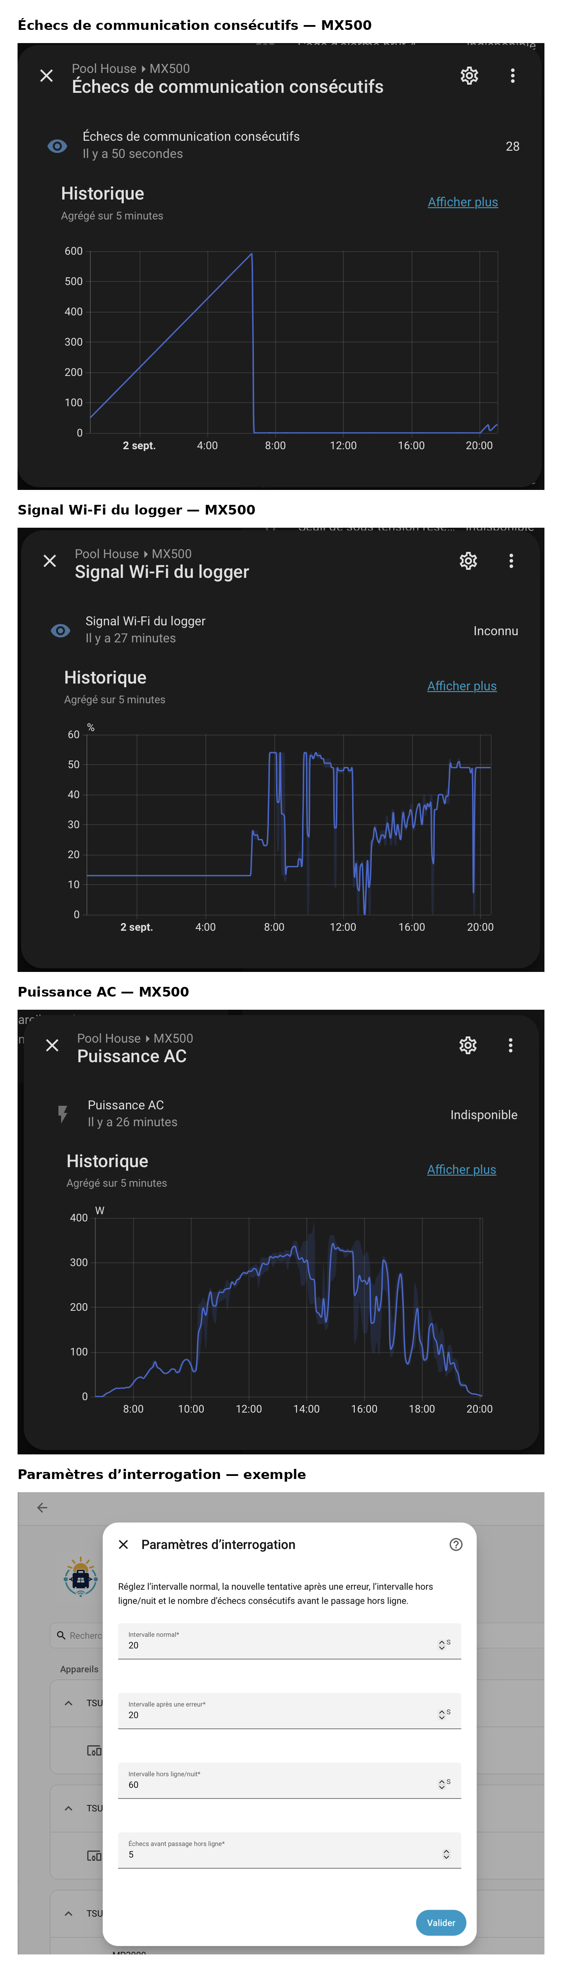Open settings gear for Échecs de communication consécutifs

[x=469, y=76]
